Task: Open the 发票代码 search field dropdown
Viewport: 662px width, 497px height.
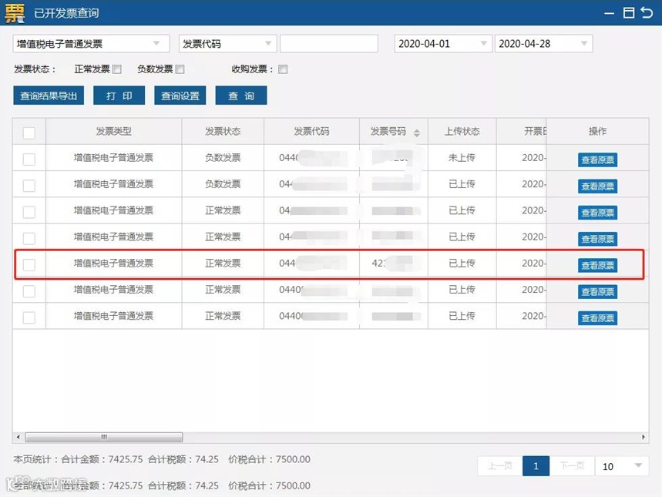Action: [x=227, y=43]
